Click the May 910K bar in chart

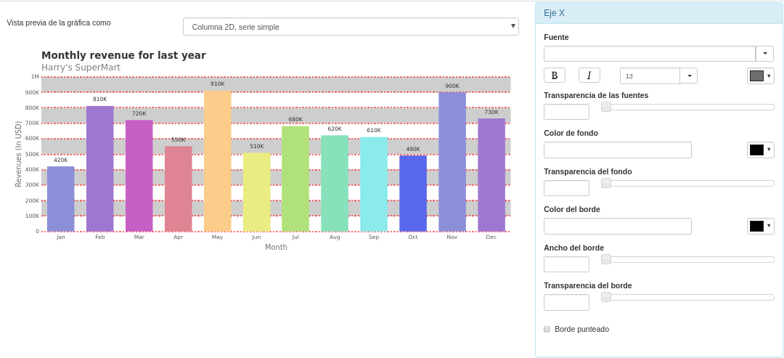(217, 161)
